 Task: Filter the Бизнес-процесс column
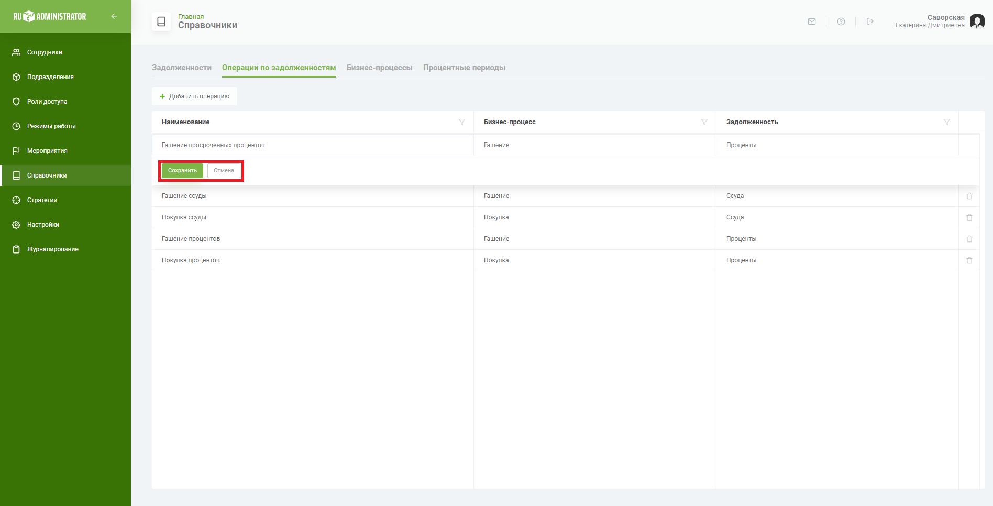pos(704,122)
